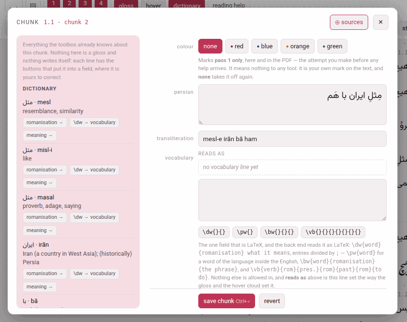Image resolution: width=407 pixels, height=322 pixels.
Task: Select pass 4 button in background toolbar
Action: [101, 4]
